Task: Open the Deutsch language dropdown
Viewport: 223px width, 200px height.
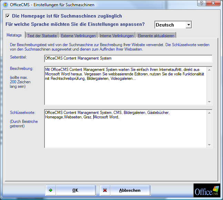Action: [x=189, y=25]
